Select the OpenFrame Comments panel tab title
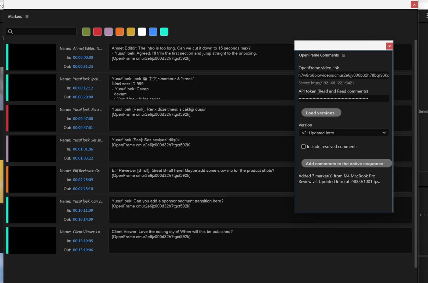This screenshot has height=283, width=428. pos(319,55)
